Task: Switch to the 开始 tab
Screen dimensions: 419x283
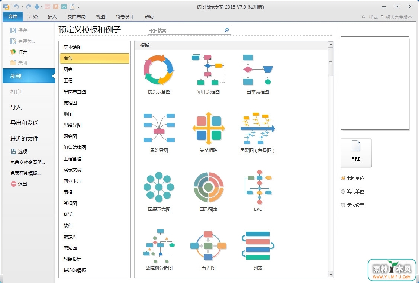Action: pos(33,17)
